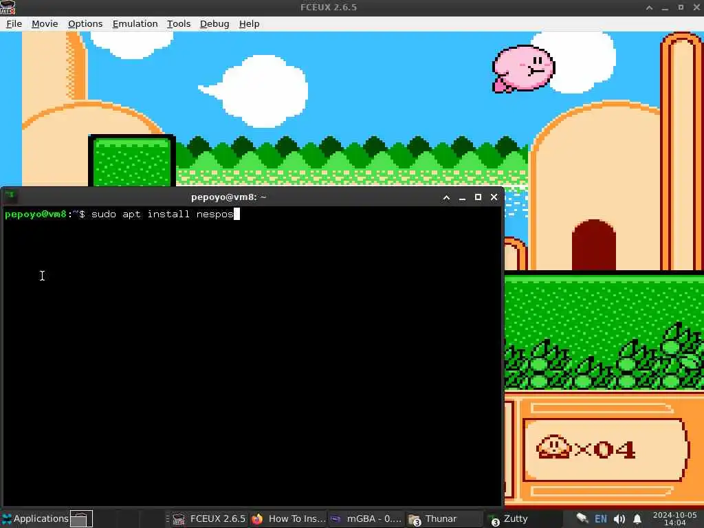This screenshot has height=528, width=704.
Task: Open the Applications menu in the taskbar
Action: tap(34, 518)
